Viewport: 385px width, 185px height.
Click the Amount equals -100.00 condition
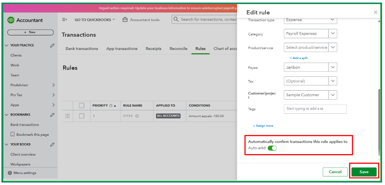tap(206, 116)
